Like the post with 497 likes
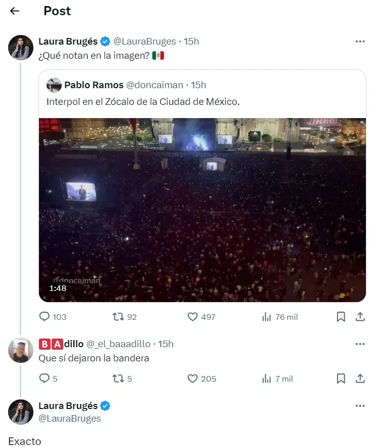The image size is (373, 447). coord(193,317)
